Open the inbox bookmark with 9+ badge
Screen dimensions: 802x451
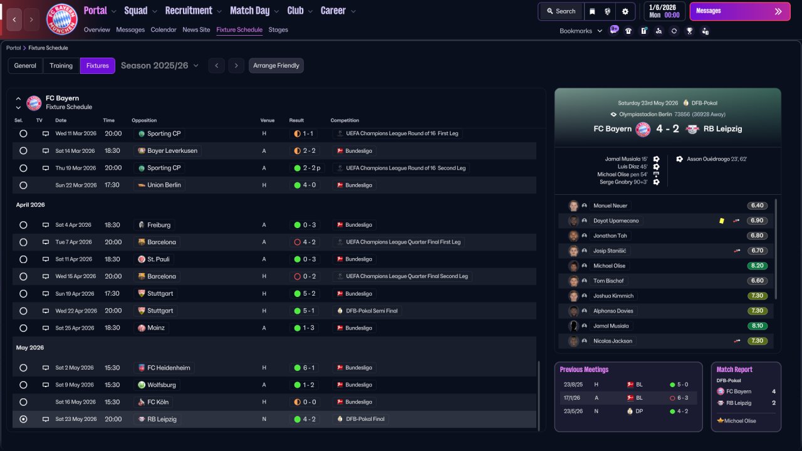(613, 30)
